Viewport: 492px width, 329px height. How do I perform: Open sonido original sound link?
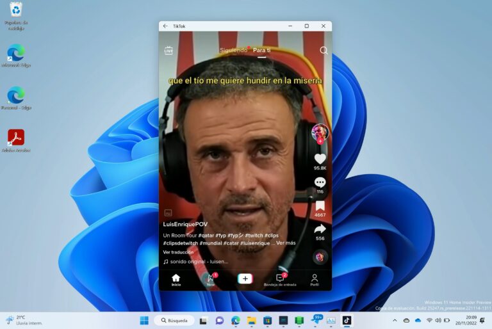tap(195, 262)
